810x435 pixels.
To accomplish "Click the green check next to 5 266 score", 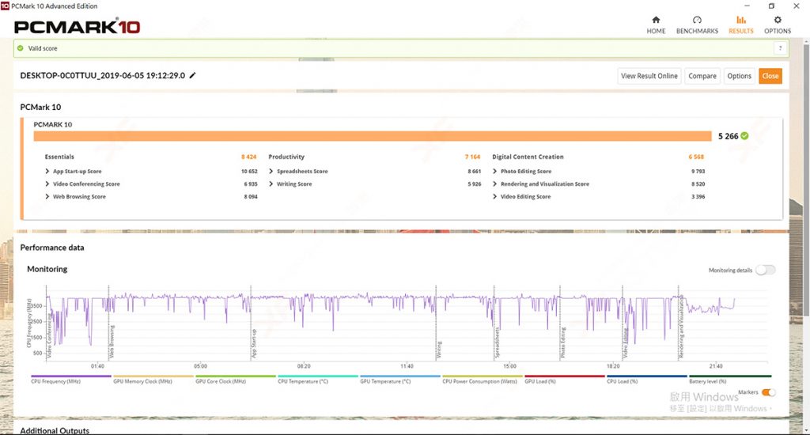I will coord(744,136).
